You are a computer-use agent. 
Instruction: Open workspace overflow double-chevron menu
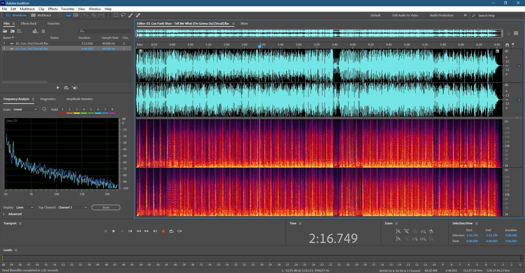tap(465, 15)
